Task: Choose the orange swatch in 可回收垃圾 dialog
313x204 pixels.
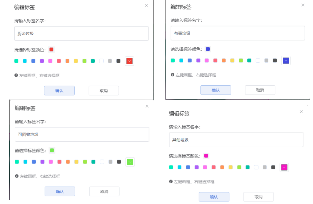Action: [68, 162]
